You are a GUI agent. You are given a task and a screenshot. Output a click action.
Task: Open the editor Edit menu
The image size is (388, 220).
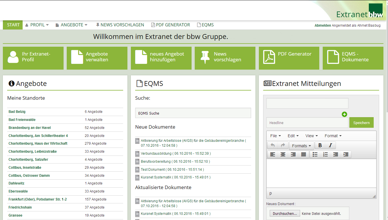click(293, 136)
